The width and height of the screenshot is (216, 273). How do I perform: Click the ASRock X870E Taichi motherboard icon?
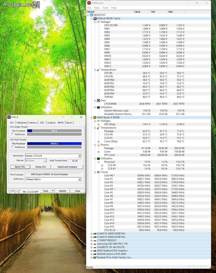[95, 19]
